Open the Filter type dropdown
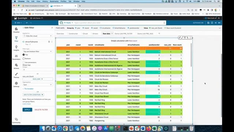 [38, 51]
